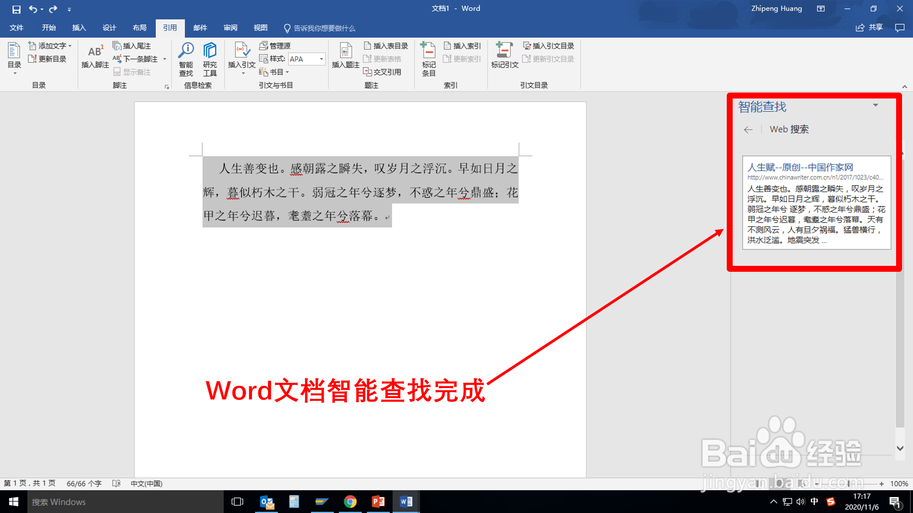Click the Insert Footnote (插入脚注) icon

95,52
